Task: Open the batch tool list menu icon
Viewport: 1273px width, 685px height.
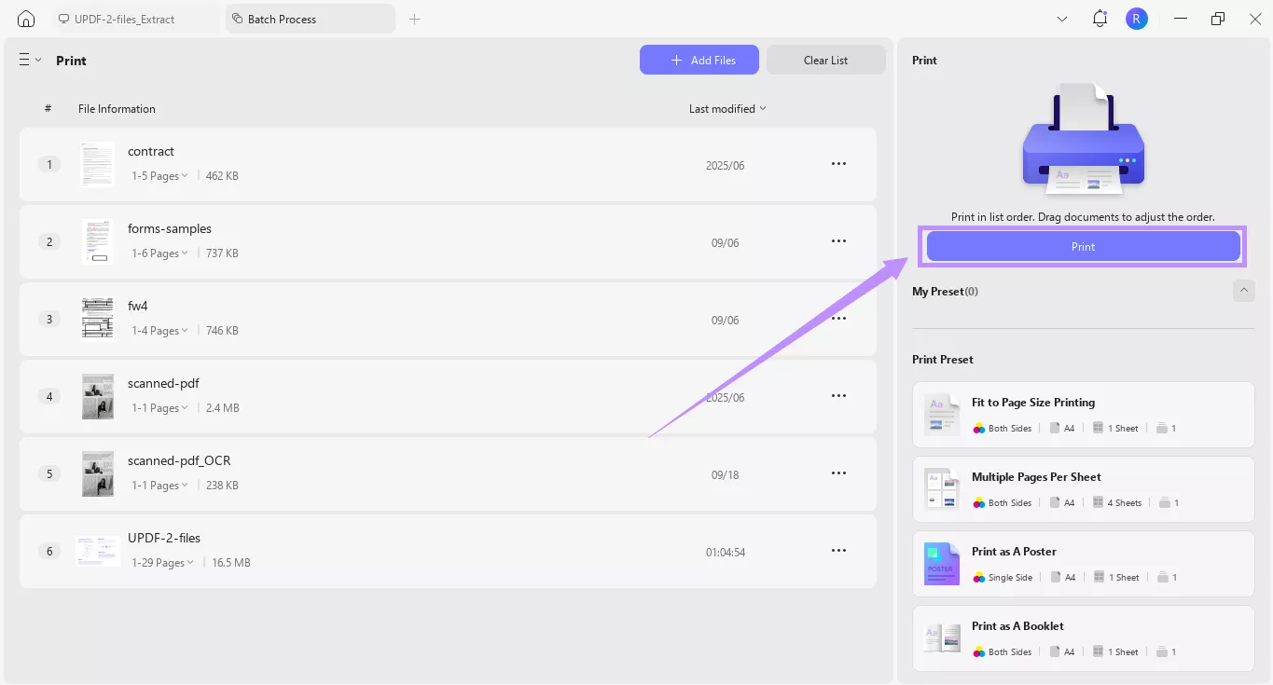Action: click(30, 60)
